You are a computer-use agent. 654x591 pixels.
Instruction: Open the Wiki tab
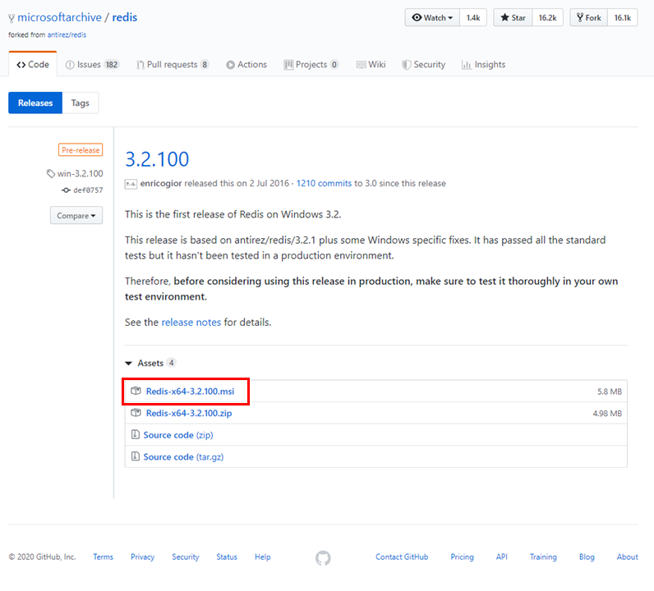point(371,65)
